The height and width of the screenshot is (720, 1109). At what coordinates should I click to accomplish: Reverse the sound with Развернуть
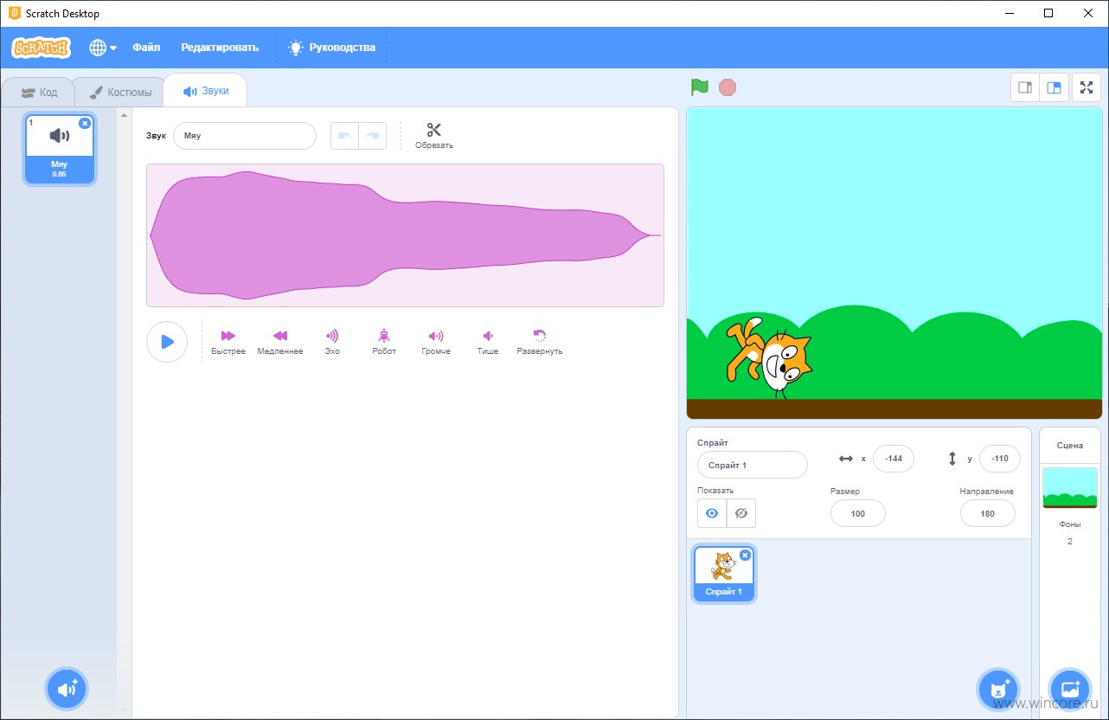(540, 342)
